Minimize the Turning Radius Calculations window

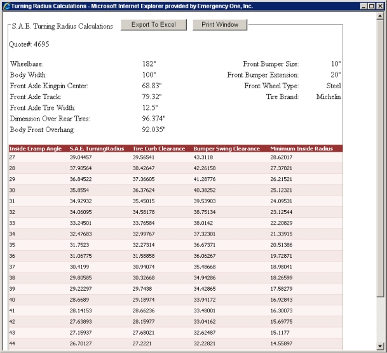click(363, 6)
